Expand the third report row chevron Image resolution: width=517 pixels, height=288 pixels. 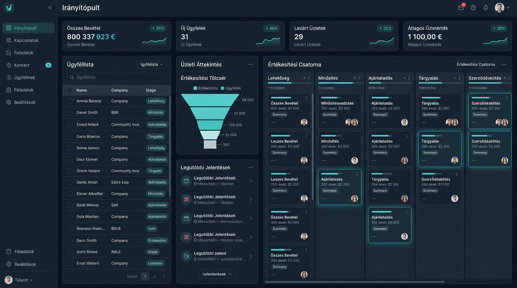(251, 218)
